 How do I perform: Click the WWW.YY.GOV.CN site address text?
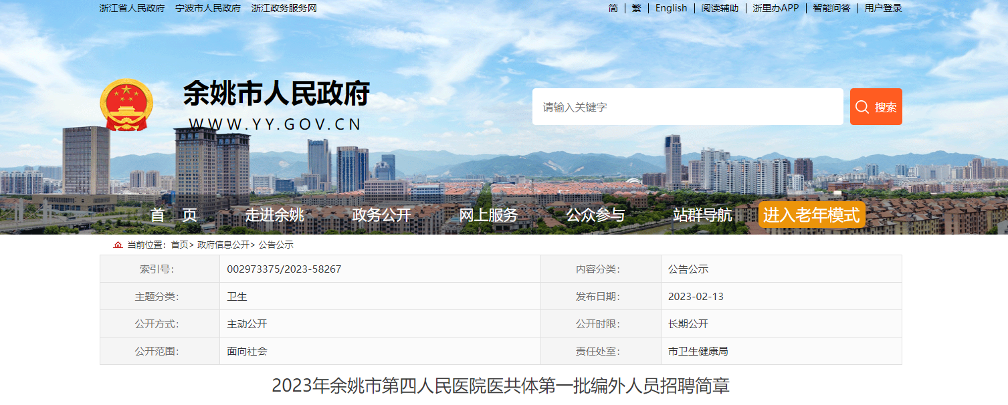pyautogui.click(x=275, y=124)
